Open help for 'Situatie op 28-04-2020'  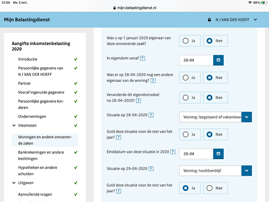click(x=151, y=115)
